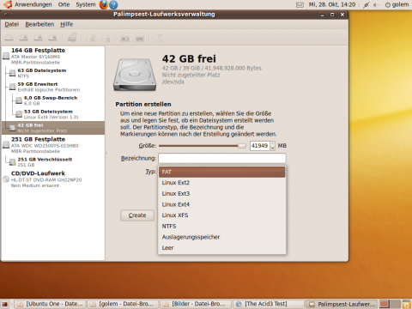Click Palimpsest-Laufwer... taskbar button

point(342,304)
